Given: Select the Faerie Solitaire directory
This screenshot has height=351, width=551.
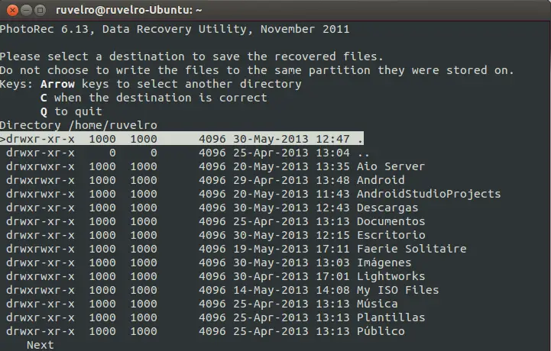Looking at the screenshot, I should [236, 249].
